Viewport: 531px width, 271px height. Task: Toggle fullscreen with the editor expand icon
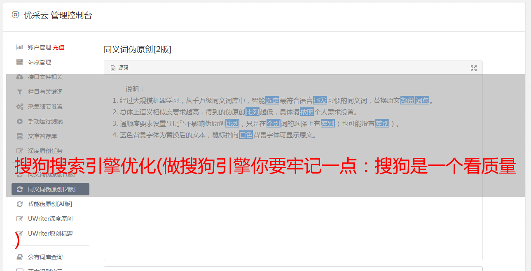tap(474, 68)
